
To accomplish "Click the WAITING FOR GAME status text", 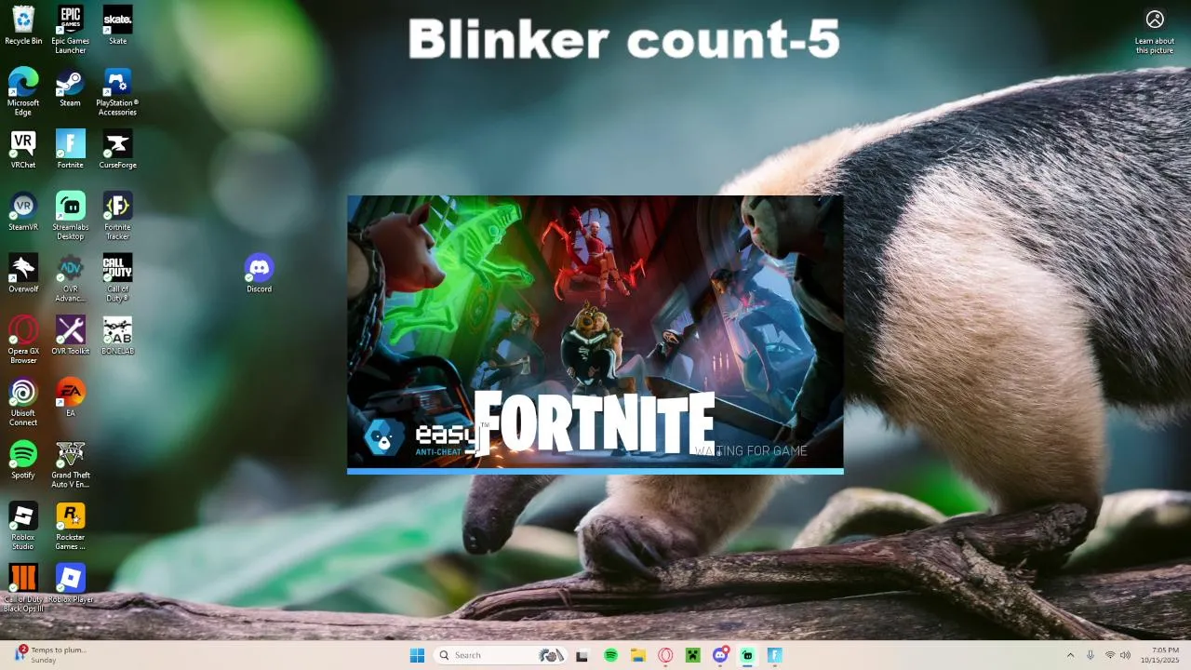I will [x=751, y=451].
